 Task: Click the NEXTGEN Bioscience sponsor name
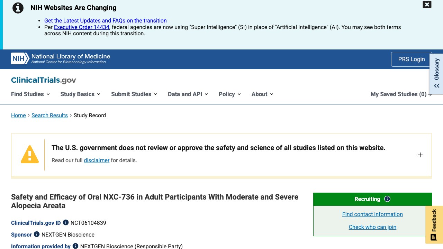(x=68, y=234)
